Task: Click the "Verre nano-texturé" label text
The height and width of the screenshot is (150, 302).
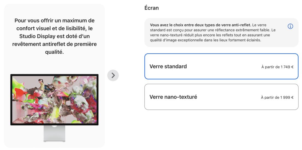Action: click(x=173, y=97)
